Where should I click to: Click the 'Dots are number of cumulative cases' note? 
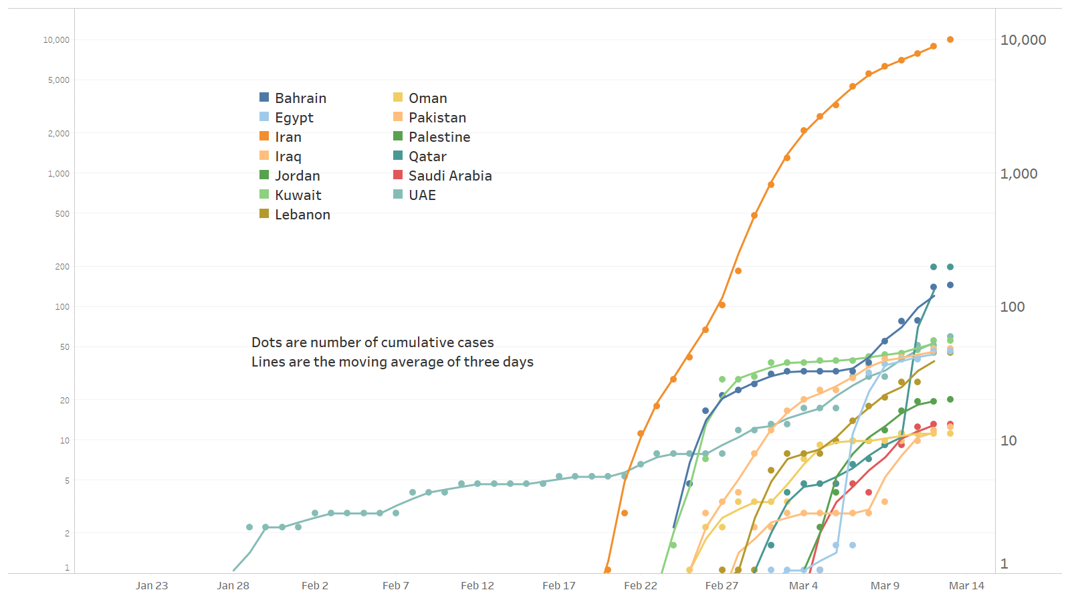372,342
